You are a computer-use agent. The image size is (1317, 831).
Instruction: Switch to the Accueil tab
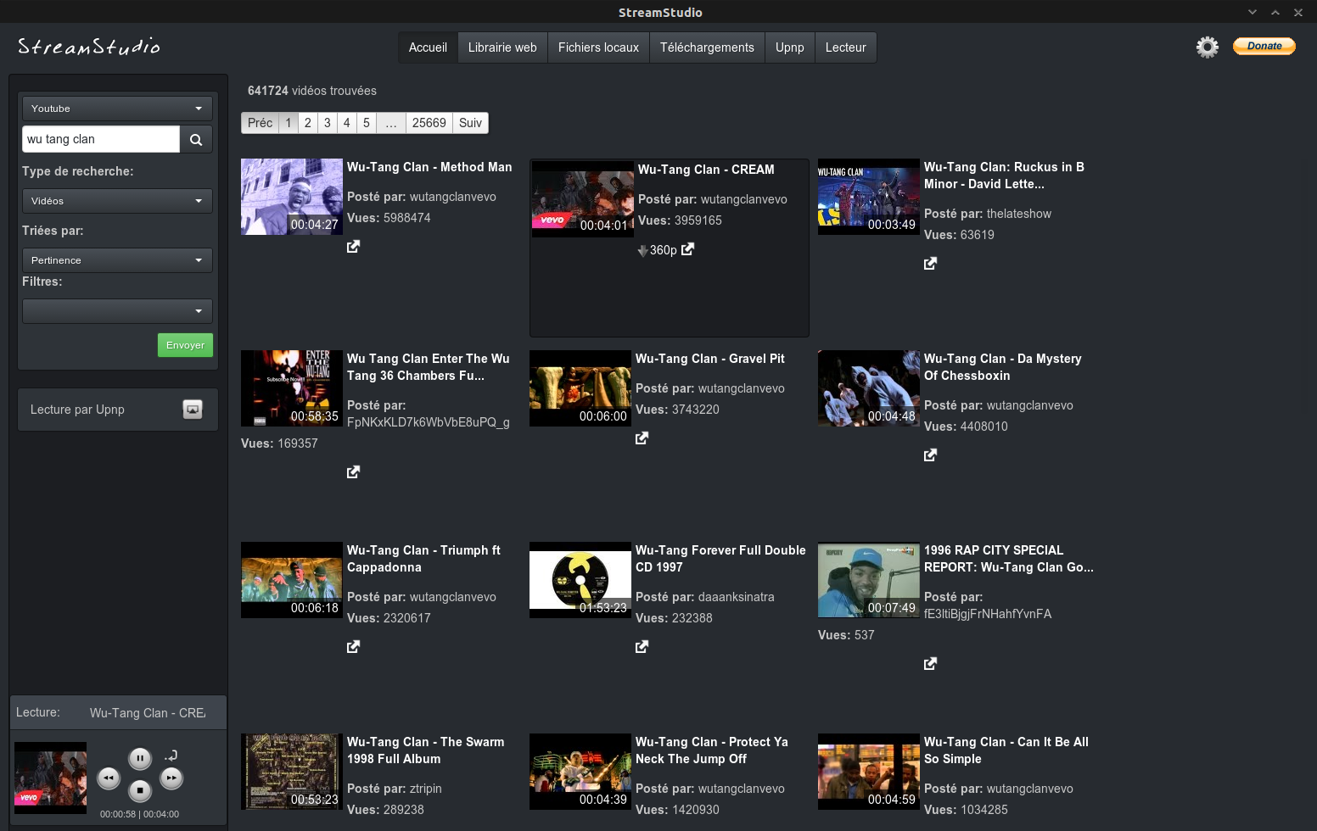[428, 47]
